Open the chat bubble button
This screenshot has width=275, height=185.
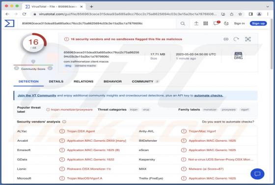tap(257, 174)
